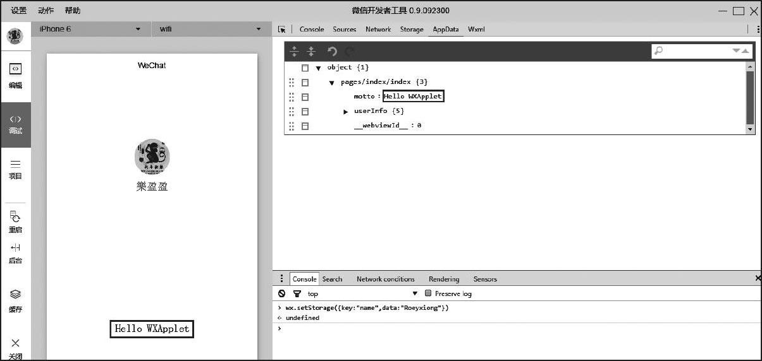Image resolution: width=762 pixels, height=361 pixels.
Task: Switch to the Wxml tab
Action: point(476,29)
